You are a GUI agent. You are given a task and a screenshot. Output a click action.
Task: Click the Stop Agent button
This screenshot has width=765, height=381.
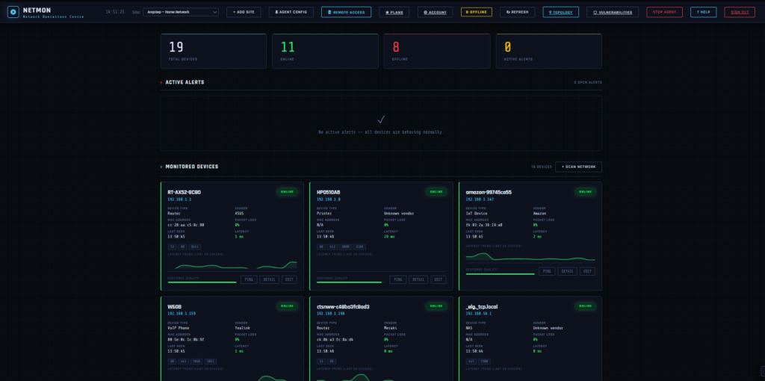[664, 12]
